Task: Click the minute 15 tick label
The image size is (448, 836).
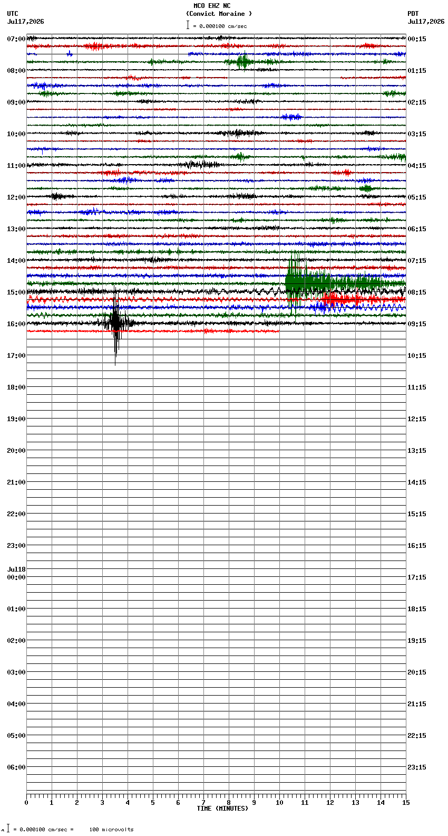Action: 406,803
